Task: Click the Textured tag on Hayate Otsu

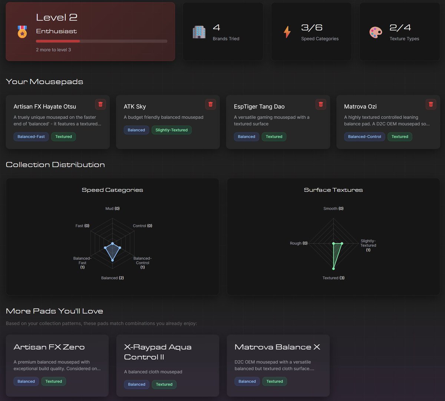Action: pos(63,137)
